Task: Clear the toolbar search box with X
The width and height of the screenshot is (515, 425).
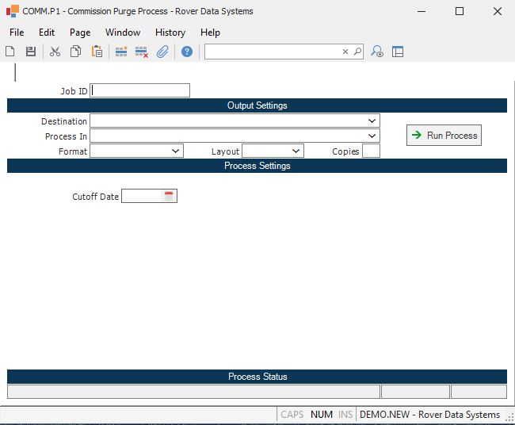Action: click(x=345, y=52)
